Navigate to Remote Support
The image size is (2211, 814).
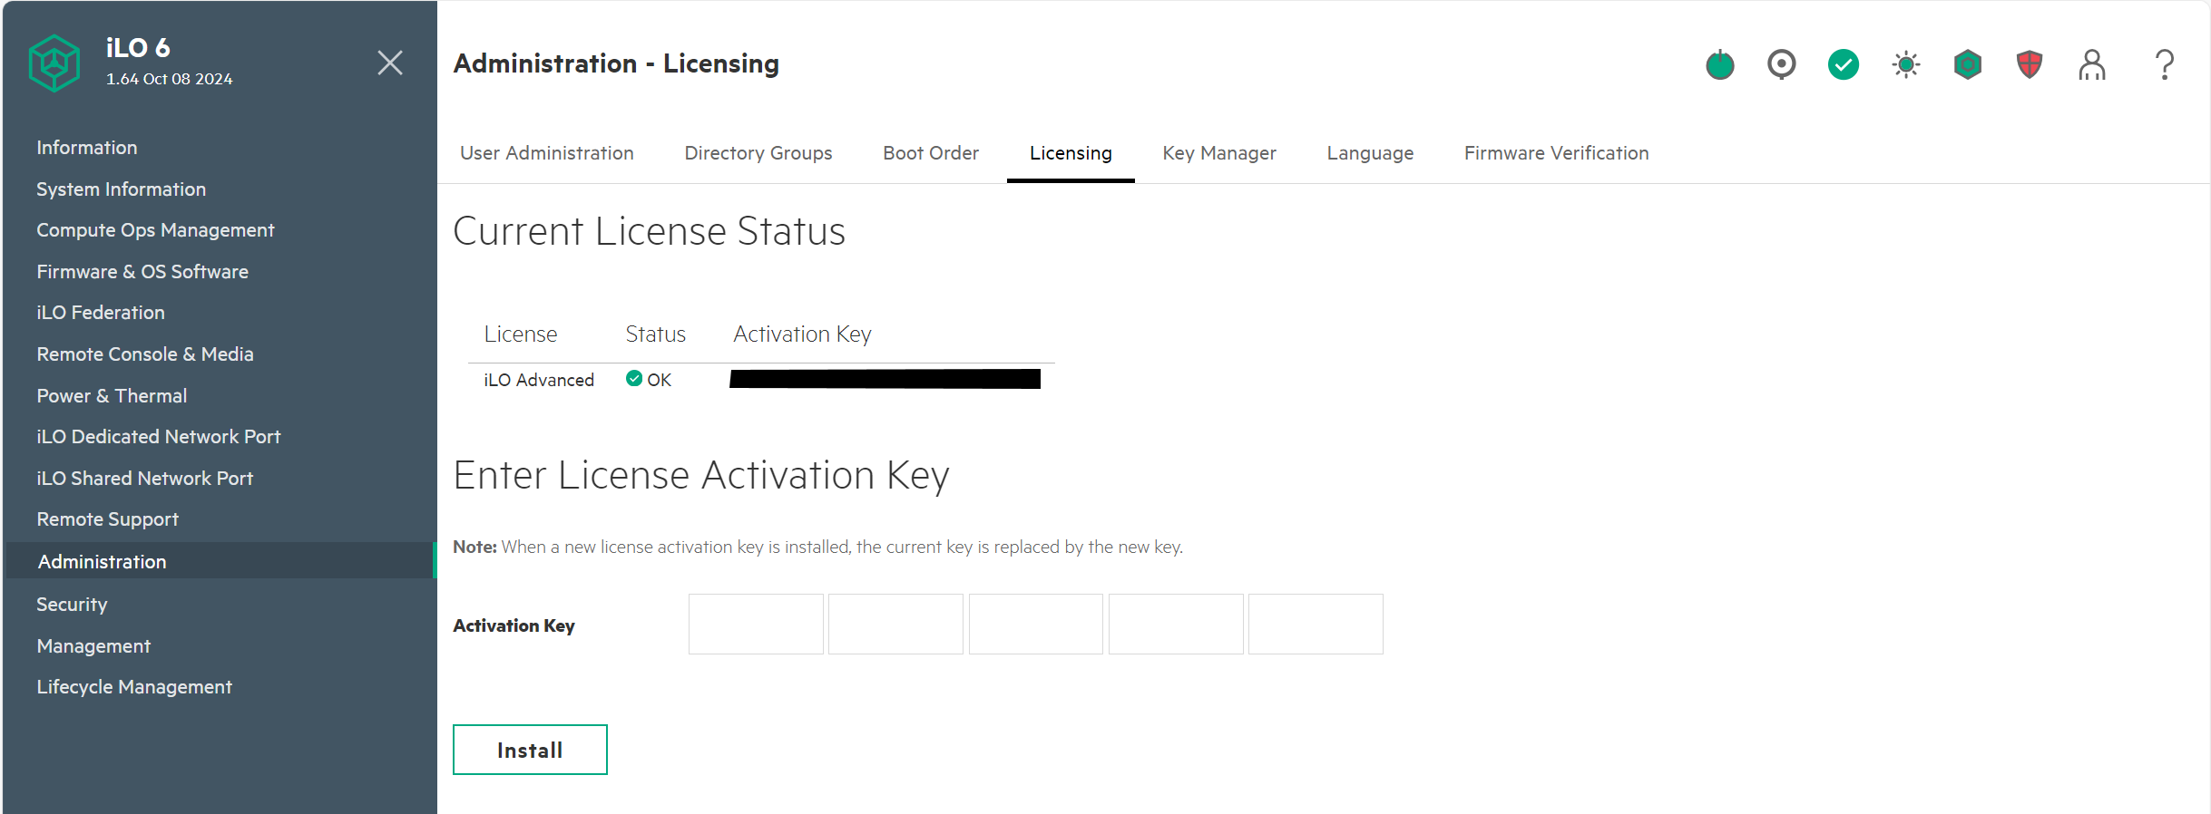tap(108, 519)
